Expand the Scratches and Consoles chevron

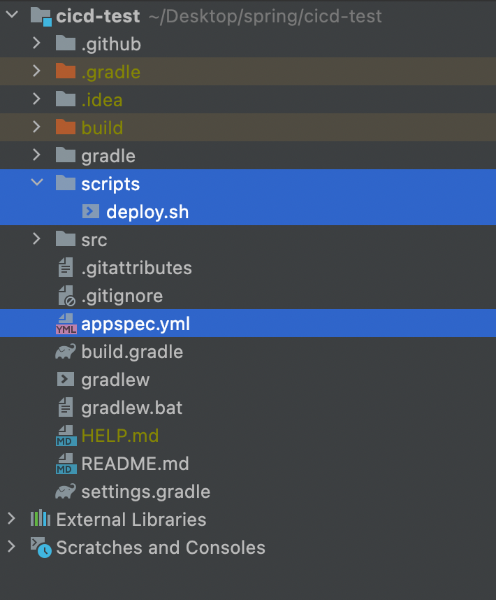pos(11,546)
